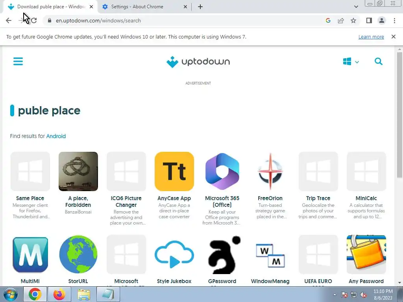Viewport: 403px width, 302px height.
Task: Reload the current page
Action: 34,20
